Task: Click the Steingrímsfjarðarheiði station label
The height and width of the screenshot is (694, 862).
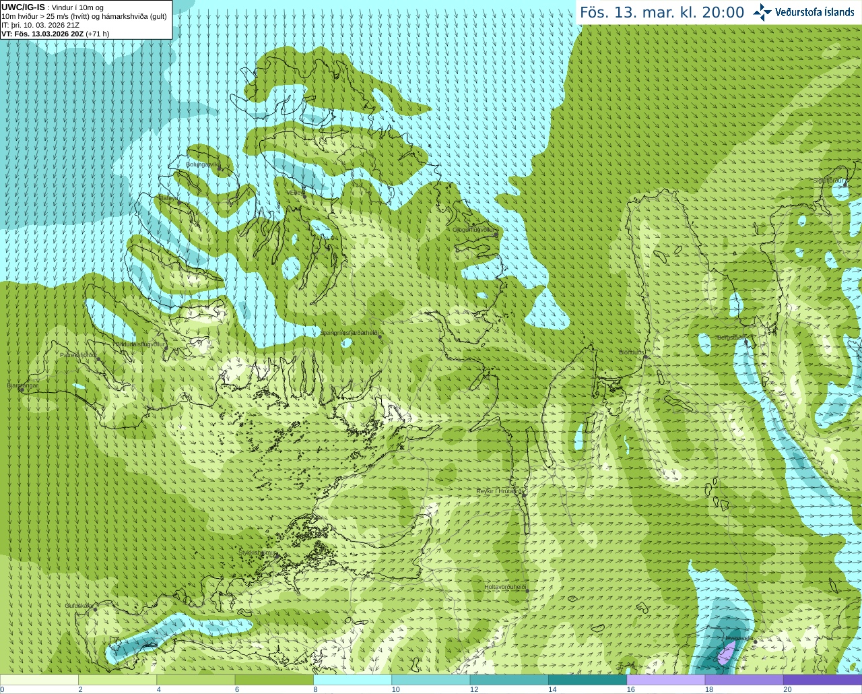Action: [350, 333]
